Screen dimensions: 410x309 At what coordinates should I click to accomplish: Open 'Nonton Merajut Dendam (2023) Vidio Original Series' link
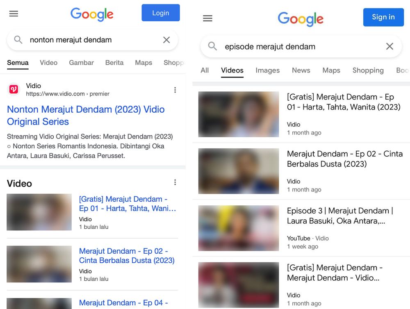click(x=86, y=115)
